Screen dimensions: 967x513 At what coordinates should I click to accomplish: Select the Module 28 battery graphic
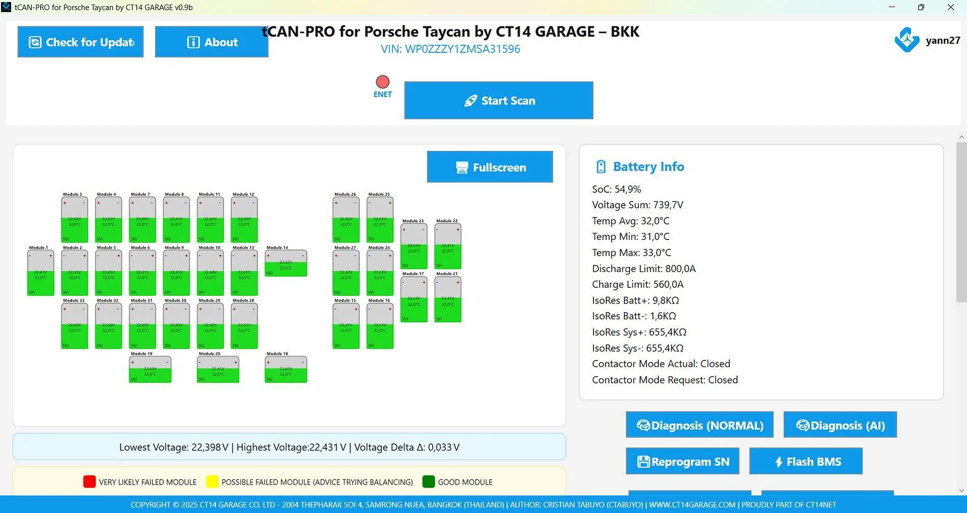point(244,326)
